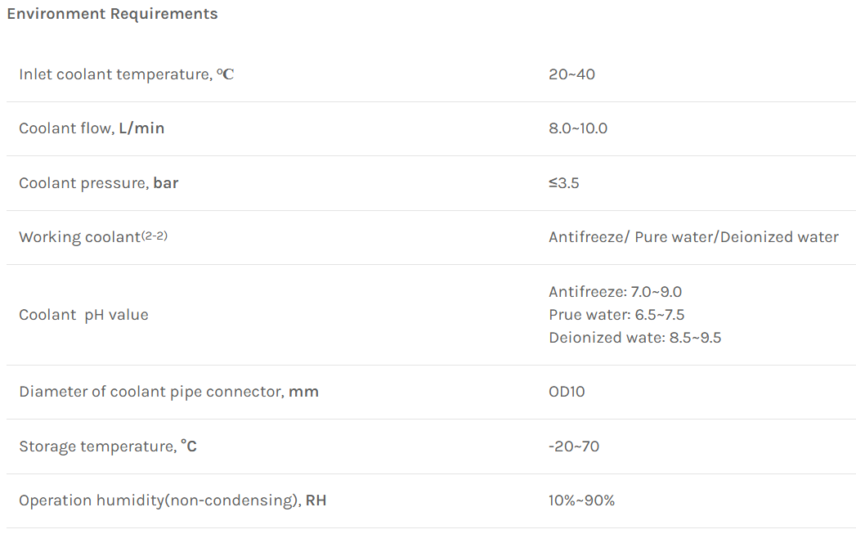This screenshot has height=543, width=856.
Task: Click Diameter of coolant pipe connector label
Action: point(168,392)
